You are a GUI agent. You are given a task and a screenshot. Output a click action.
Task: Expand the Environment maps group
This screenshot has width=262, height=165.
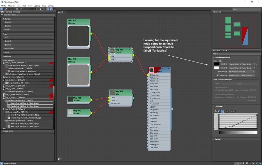tap(28, 48)
